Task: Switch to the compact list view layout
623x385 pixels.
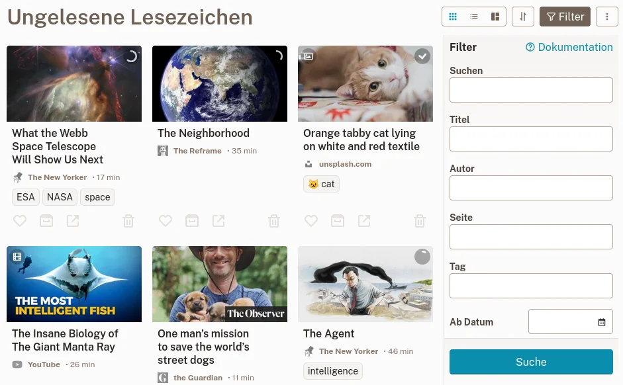Action: (474, 17)
